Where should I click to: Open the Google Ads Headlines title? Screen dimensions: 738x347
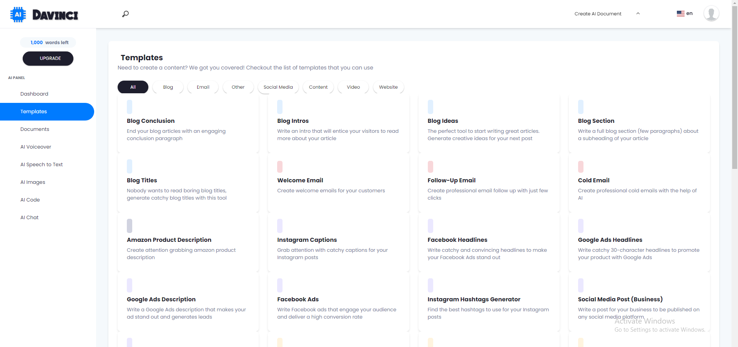coord(610,240)
